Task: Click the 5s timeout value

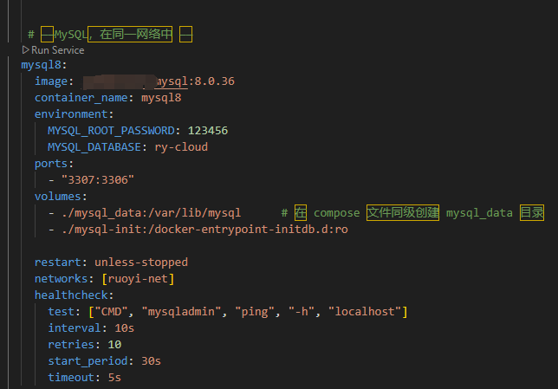Action: pyautogui.click(x=114, y=377)
